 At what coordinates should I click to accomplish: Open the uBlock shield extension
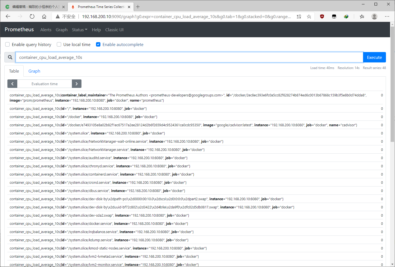322,16
